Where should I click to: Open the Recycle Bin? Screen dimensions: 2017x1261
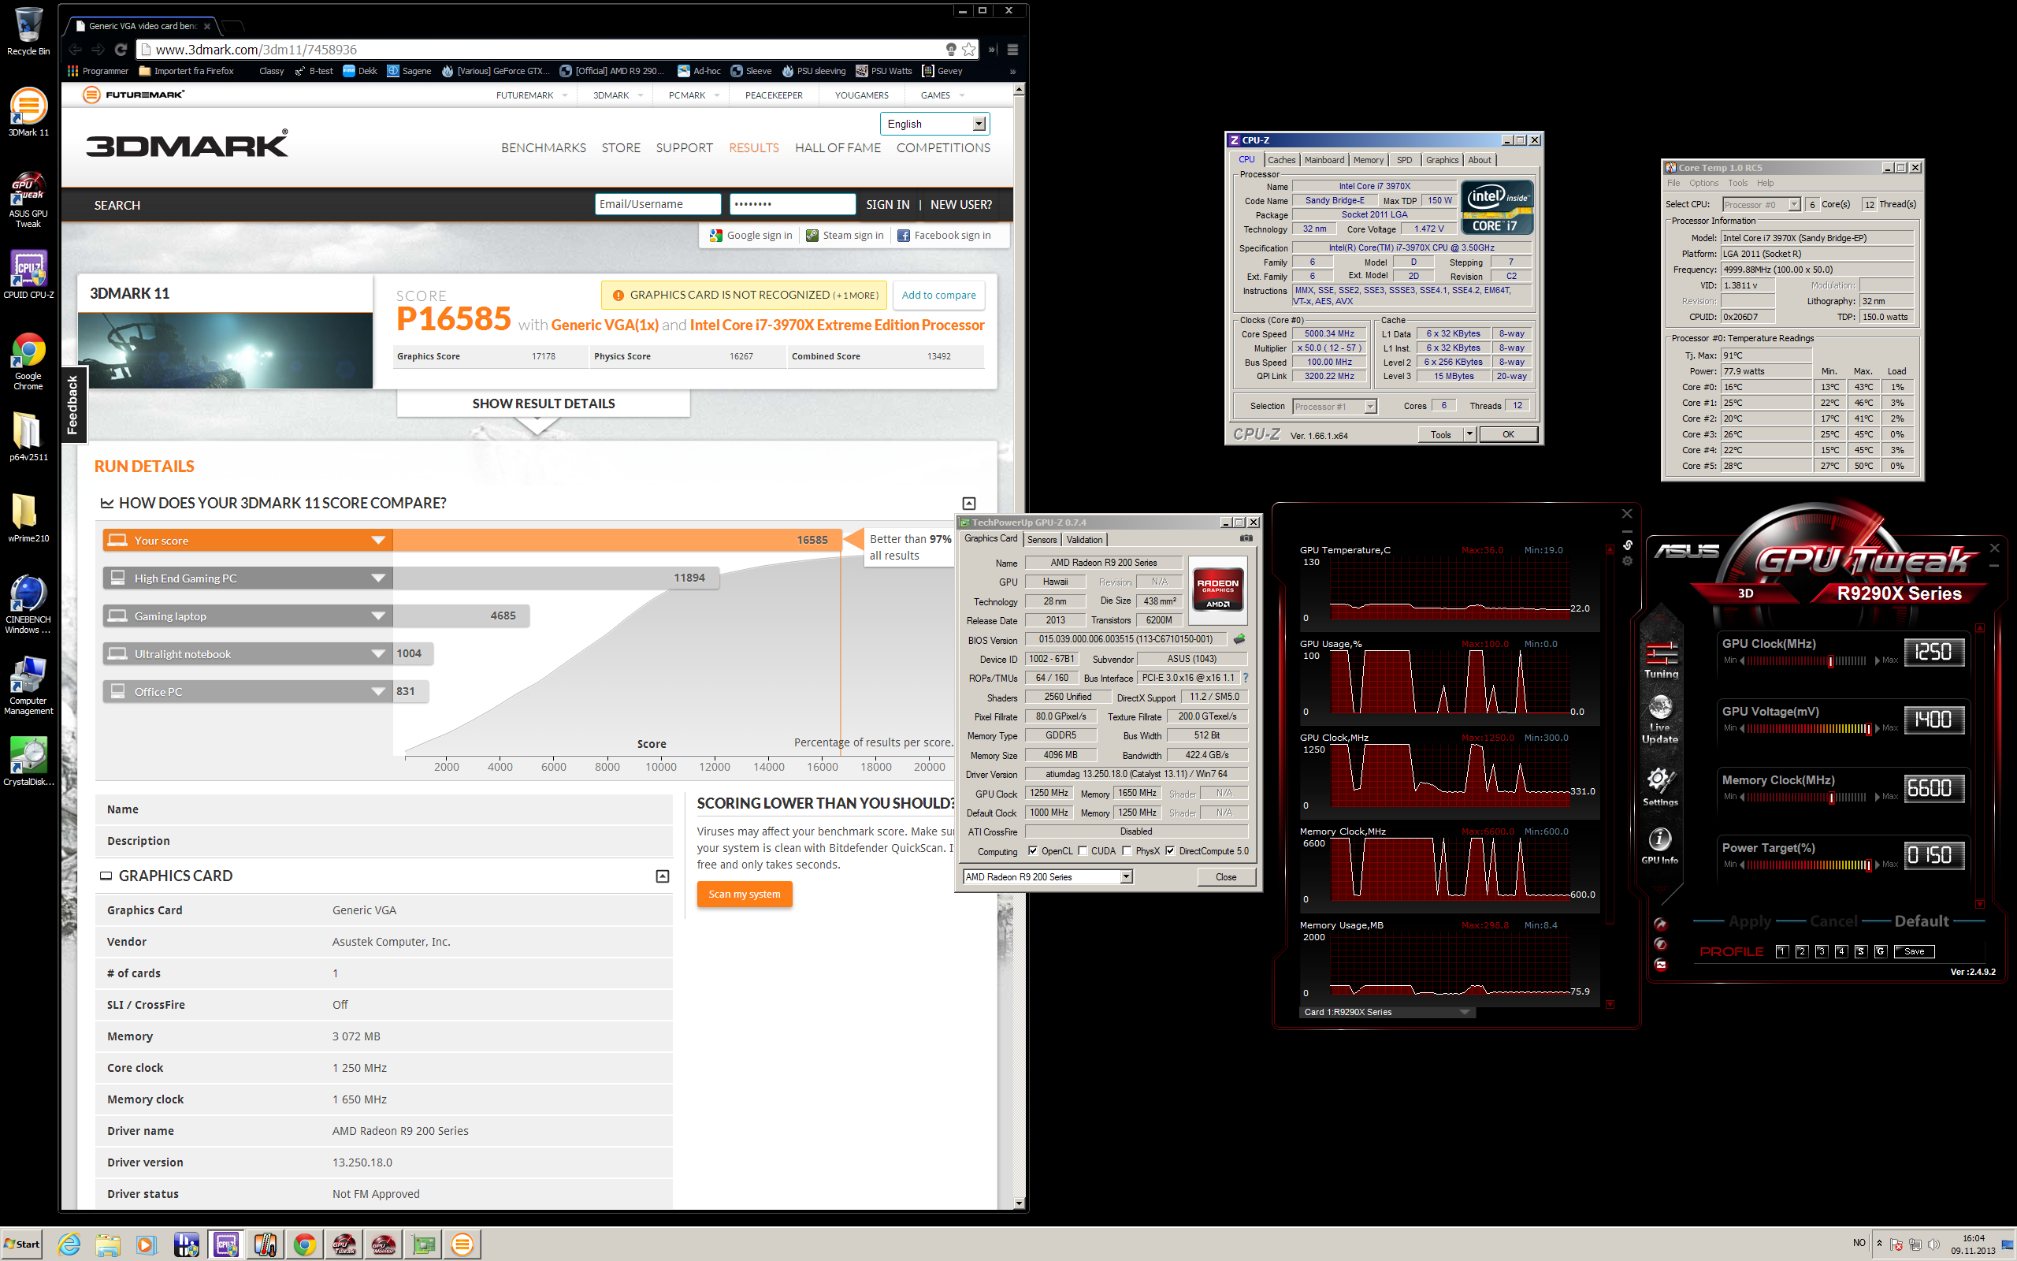point(28,32)
